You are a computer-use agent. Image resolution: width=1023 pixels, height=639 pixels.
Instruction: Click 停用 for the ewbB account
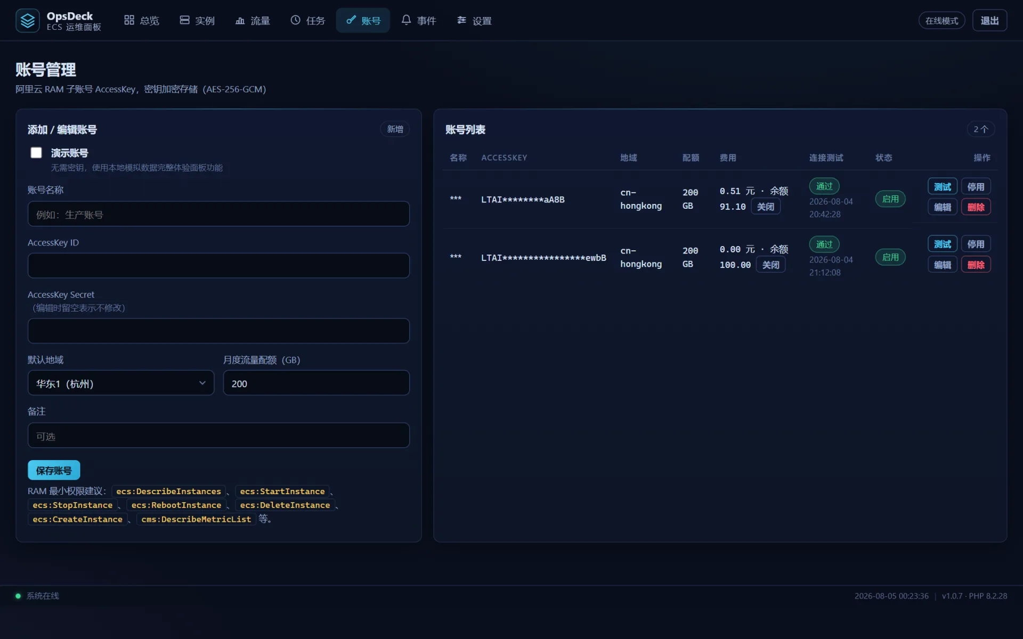click(x=976, y=244)
